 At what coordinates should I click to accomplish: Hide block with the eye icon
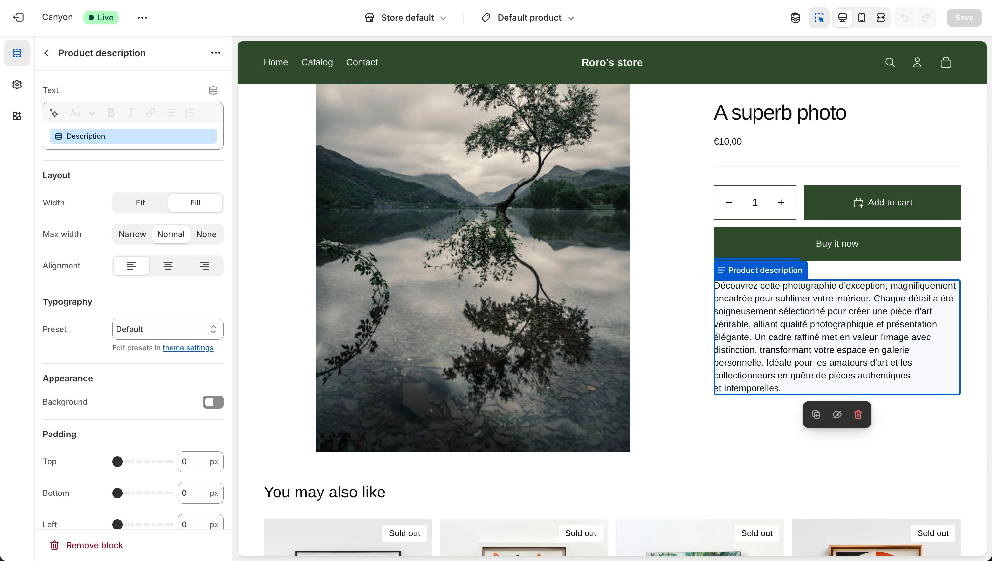click(837, 414)
